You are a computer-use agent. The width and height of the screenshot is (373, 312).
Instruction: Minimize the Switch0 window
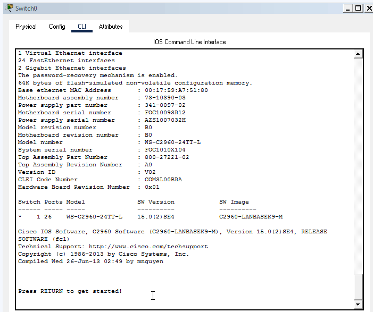coord(347,8)
